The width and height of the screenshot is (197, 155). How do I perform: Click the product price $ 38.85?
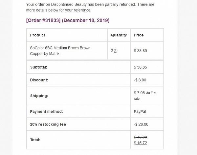click(140, 51)
